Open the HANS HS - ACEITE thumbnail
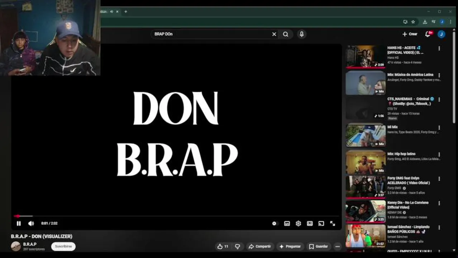458x258 pixels. coord(366,57)
